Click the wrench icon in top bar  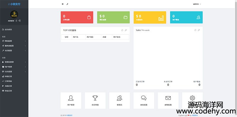click(x=67, y=4)
